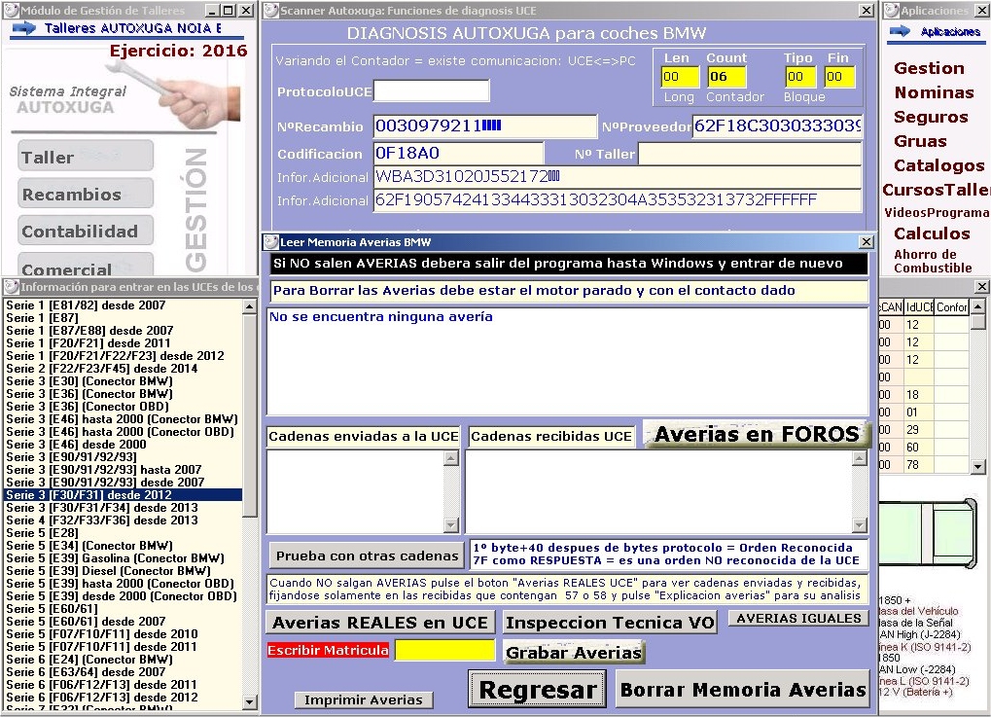Close the Leer Memoria Averias BMW window
This screenshot has height=717, width=991.
click(866, 242)
